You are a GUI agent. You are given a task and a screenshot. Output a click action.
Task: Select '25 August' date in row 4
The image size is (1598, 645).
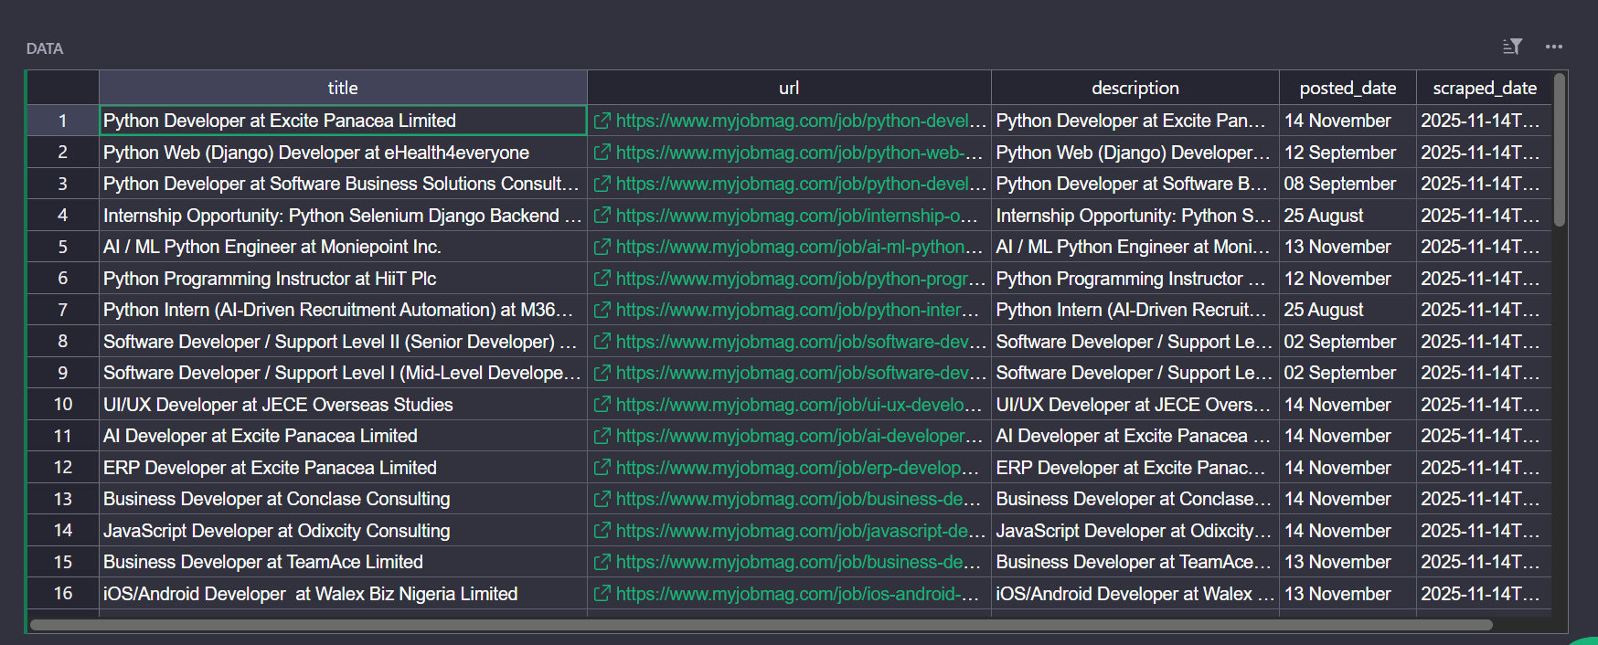tap(1348, 216)
